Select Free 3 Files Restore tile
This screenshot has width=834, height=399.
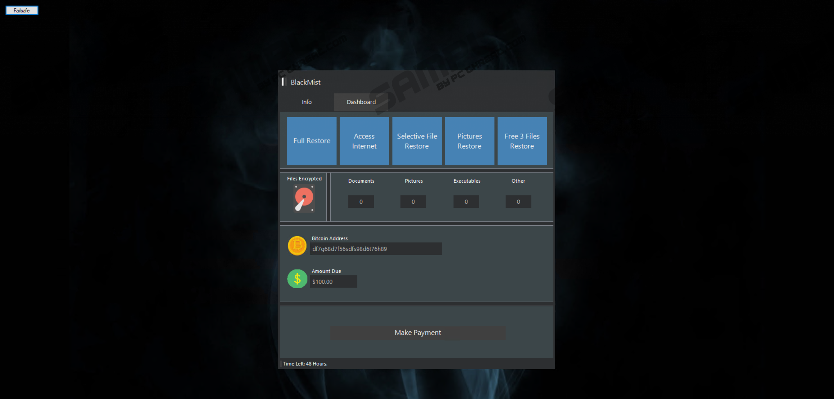coord(522,141)
